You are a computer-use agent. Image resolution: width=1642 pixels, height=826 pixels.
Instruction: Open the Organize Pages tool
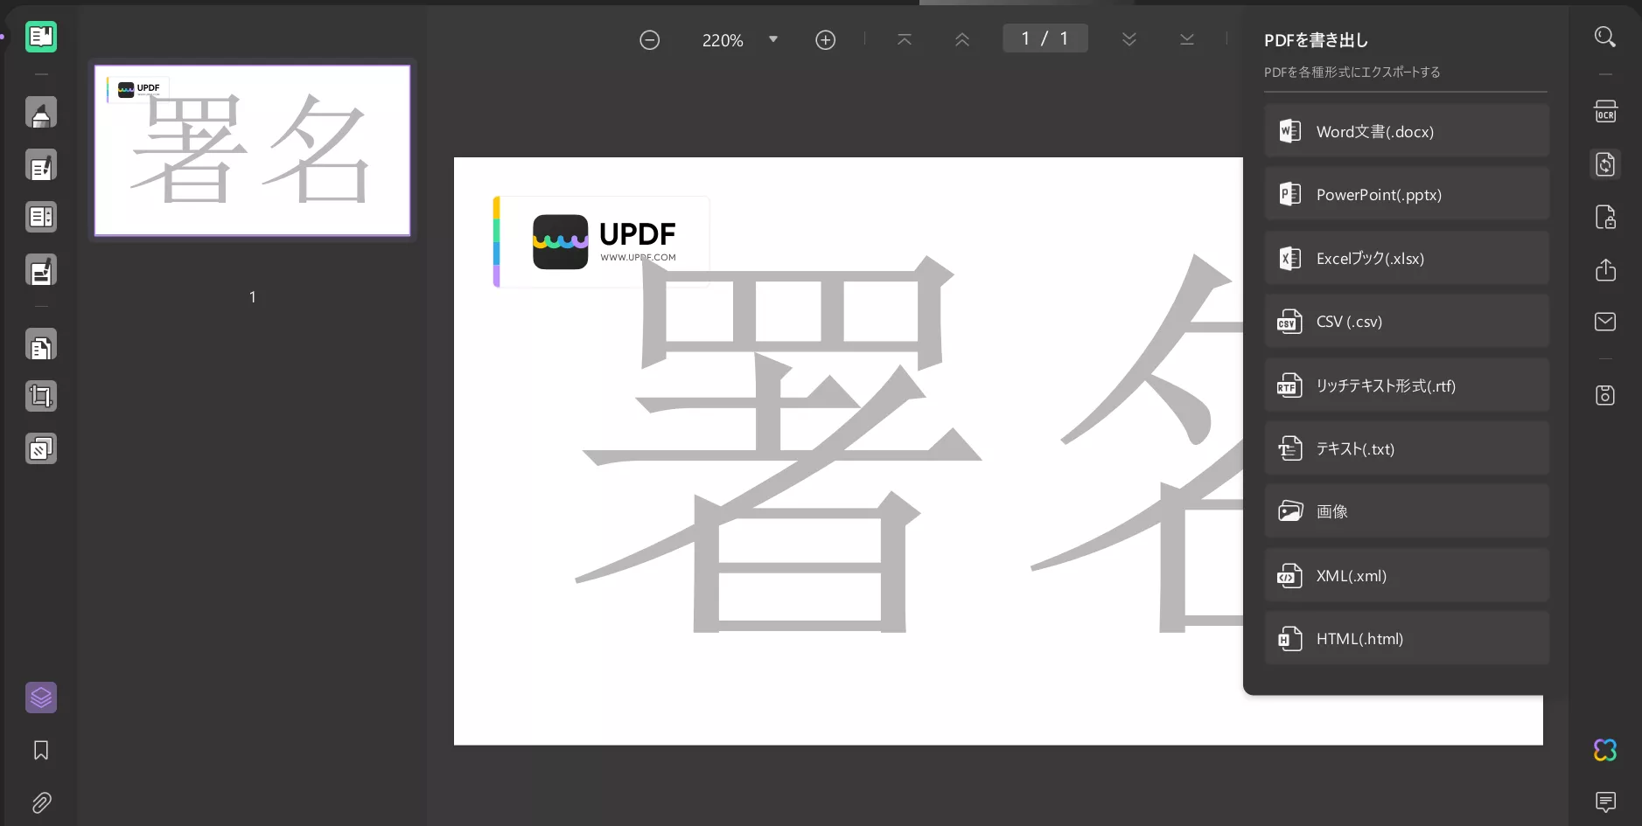tap(41, 345)
